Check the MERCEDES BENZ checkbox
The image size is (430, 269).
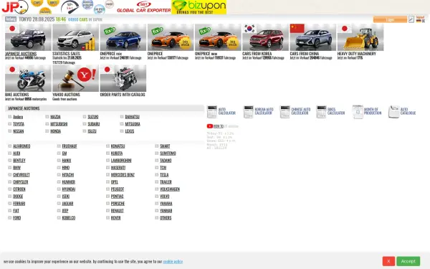pyautogui.click(x=107, y=174)
